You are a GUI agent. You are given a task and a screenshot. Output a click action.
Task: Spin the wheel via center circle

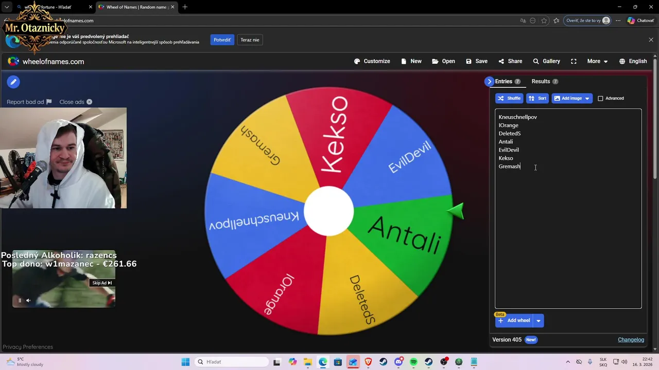point(328,211)
